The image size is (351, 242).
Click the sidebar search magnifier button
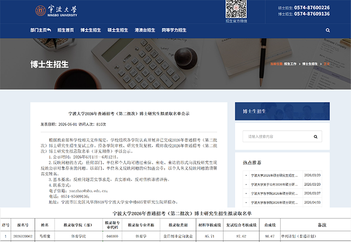click(x=315, y=137)
